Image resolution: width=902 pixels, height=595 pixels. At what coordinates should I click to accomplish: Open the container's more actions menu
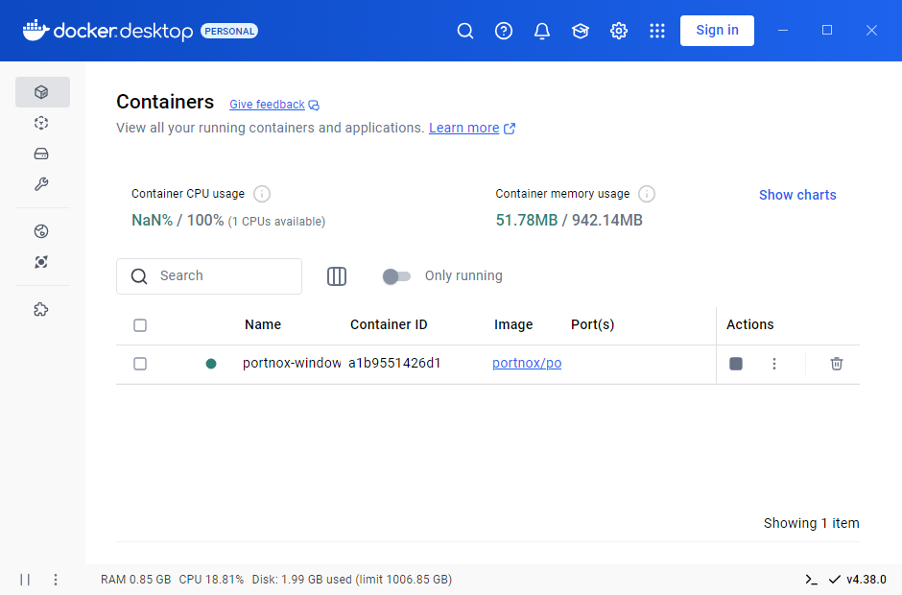[x=774, y=364]
